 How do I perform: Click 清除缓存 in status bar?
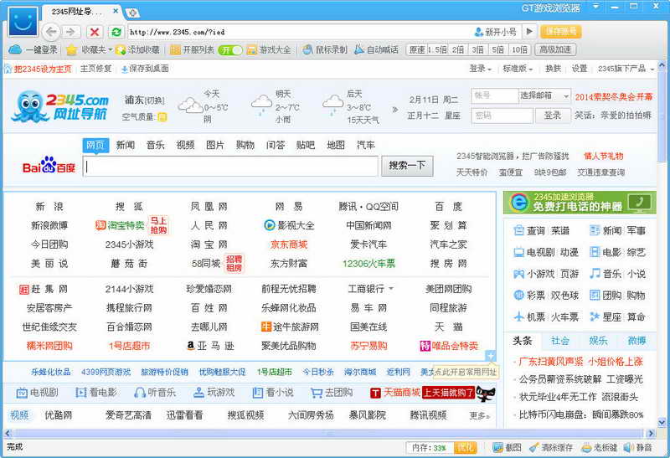point(551,447)
